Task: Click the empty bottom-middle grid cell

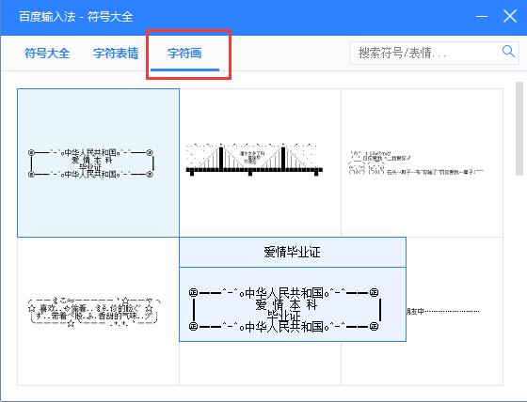Action: click(x=260, y=363)
